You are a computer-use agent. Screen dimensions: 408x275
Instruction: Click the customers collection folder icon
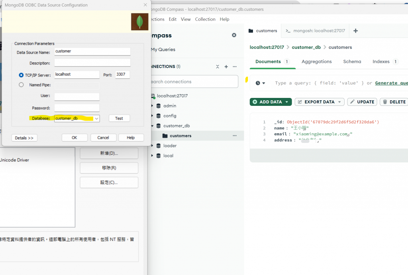[165, 136]
